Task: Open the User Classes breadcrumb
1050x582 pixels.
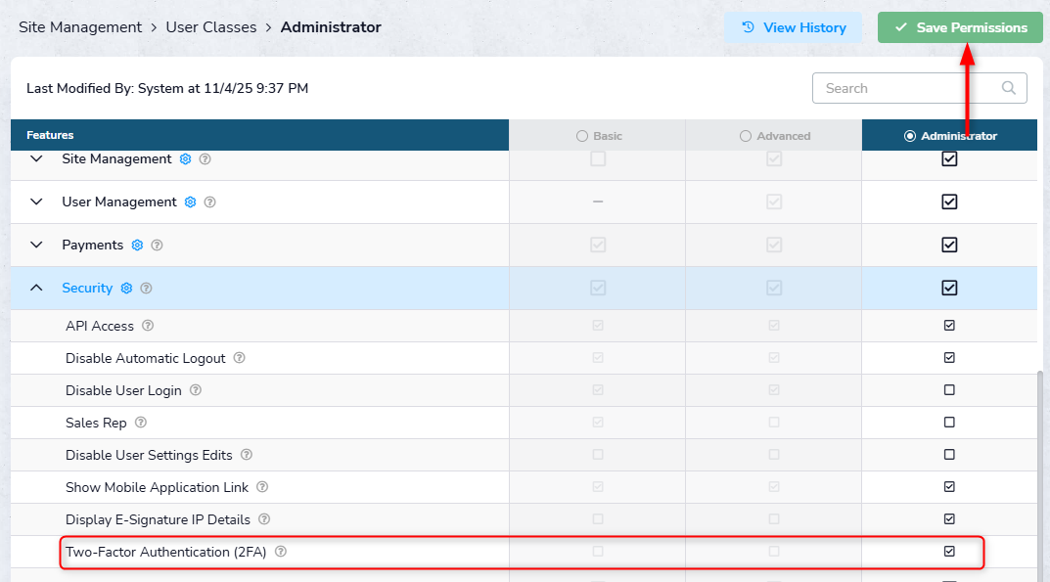Action: click(x=211, y=27)
